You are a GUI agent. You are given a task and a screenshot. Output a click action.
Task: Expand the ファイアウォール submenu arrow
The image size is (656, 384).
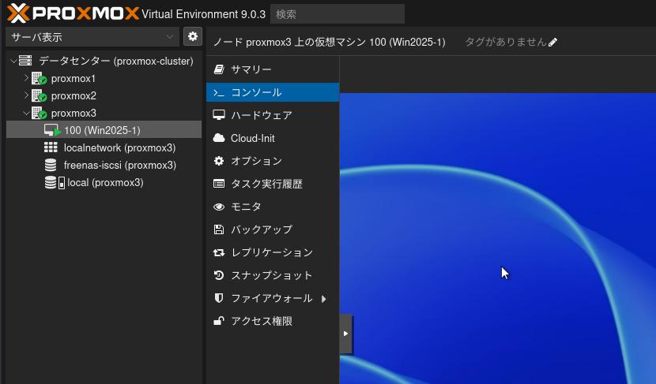[324, 298]
